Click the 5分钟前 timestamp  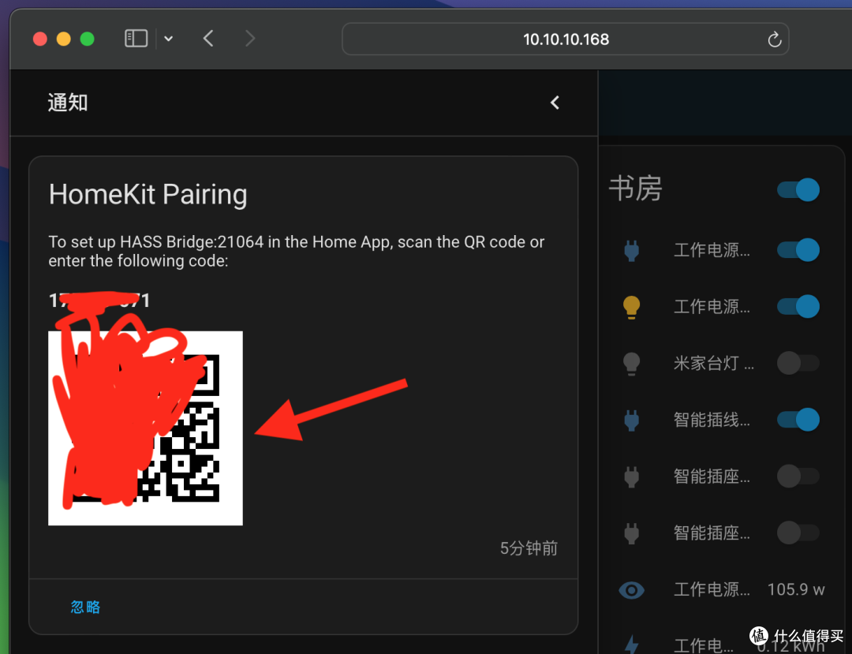point(529,548)
